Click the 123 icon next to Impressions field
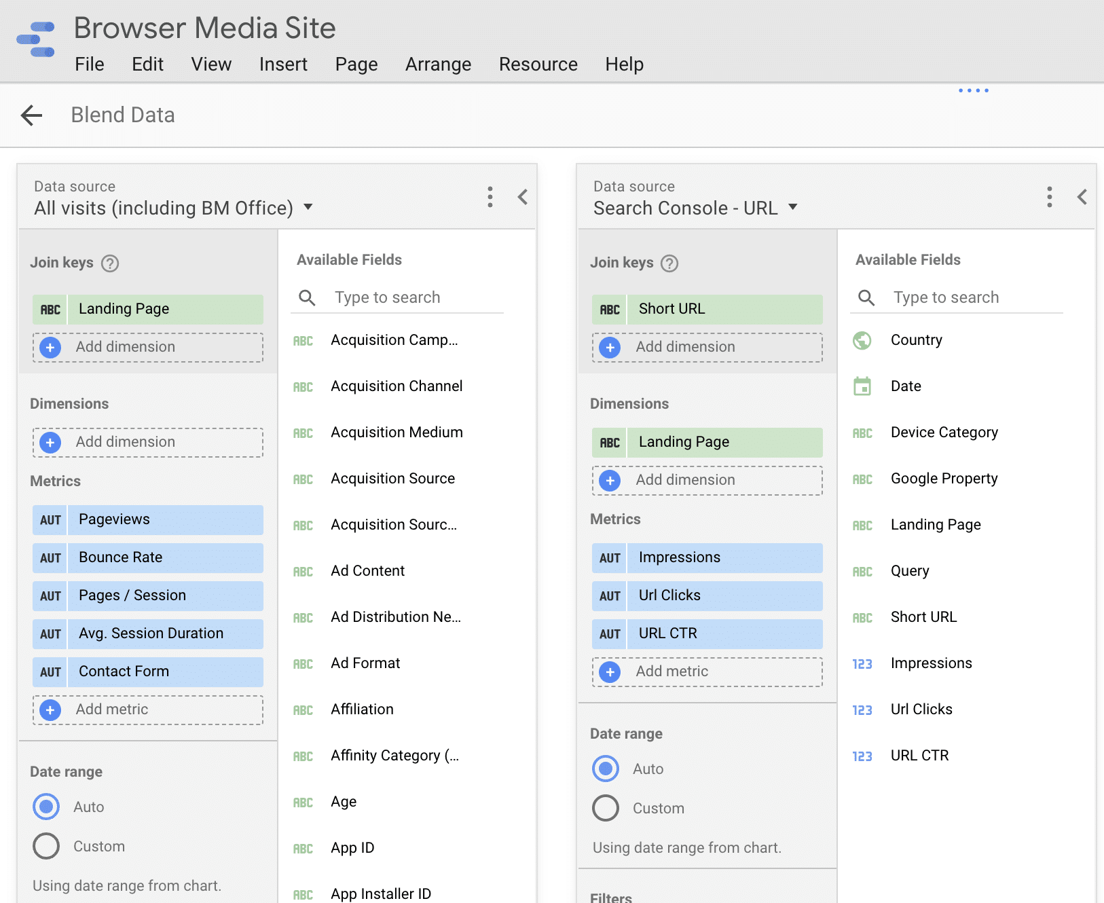The width and height of the screenshot is (1104, 903). click(862, 664)
